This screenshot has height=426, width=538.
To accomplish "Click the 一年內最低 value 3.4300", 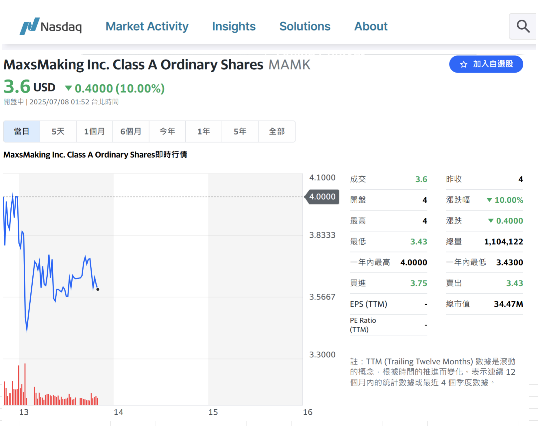I will 509,262.
